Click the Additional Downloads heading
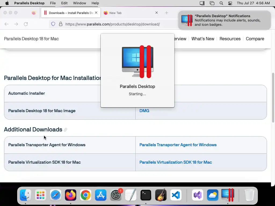This screenshot has height=206, width=275. [x=33, y=130]
